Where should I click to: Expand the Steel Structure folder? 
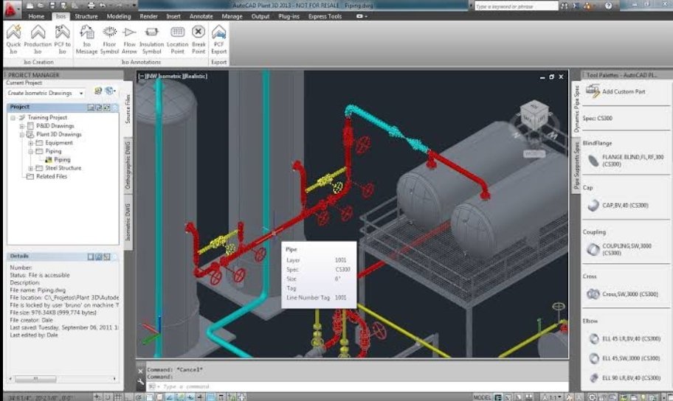click(x=31, y=168)
